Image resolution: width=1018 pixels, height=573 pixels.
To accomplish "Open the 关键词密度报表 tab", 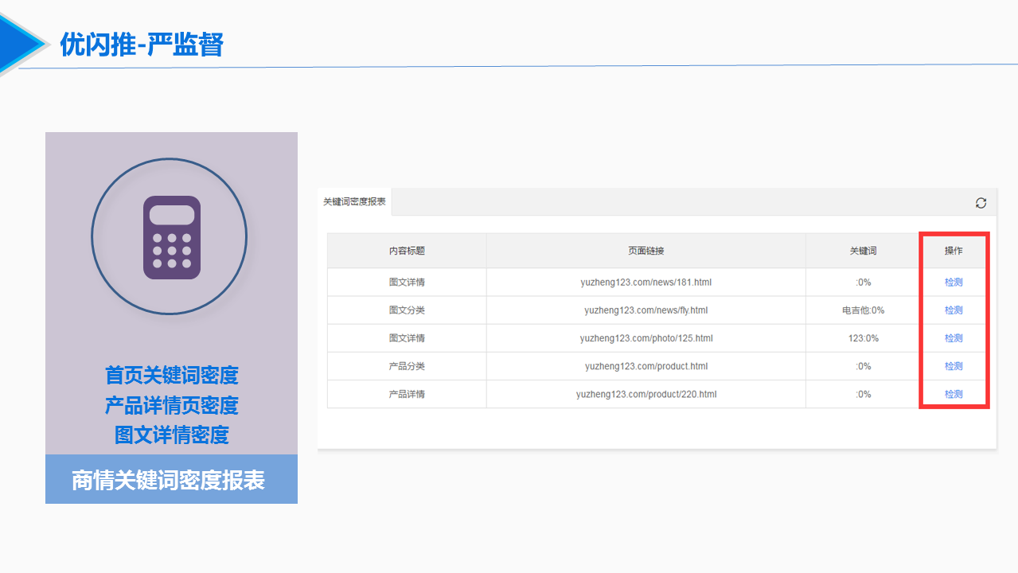I will click(x=354, y=202).
